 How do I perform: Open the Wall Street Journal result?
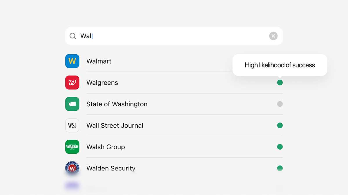coord(145,125)
